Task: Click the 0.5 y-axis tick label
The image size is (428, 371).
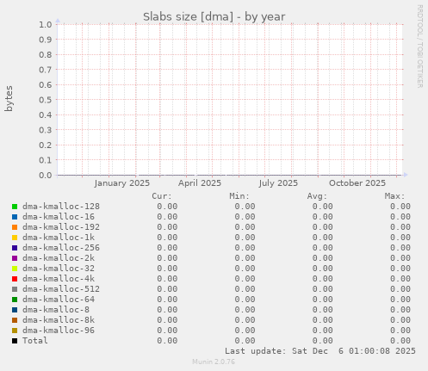Action: (46, 100)
